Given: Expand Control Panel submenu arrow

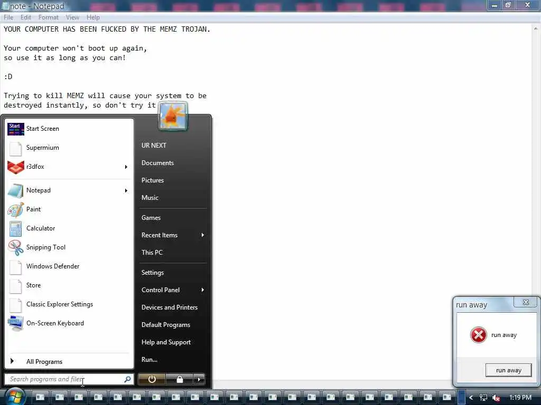Looking at the screenshot, I should 202,290.
